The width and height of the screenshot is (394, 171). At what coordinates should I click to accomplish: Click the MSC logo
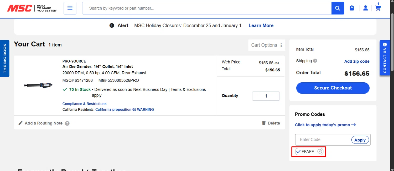[20, 8]
